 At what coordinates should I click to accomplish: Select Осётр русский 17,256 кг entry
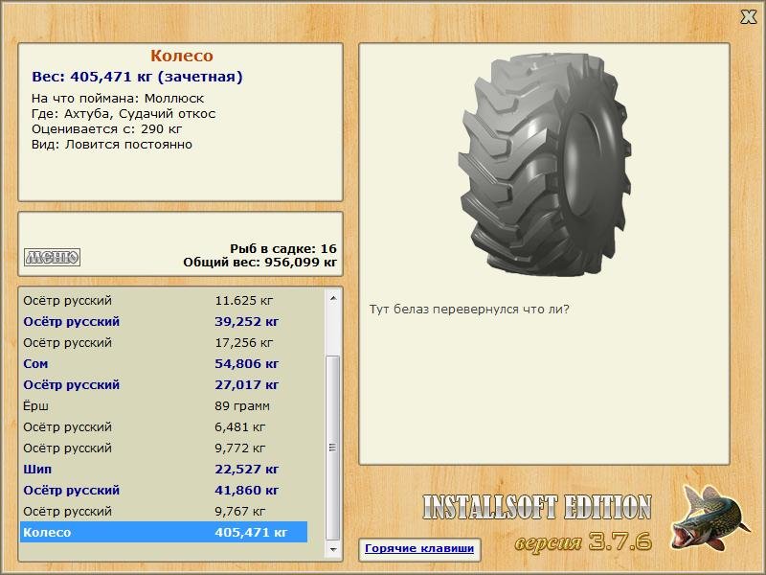164,343
